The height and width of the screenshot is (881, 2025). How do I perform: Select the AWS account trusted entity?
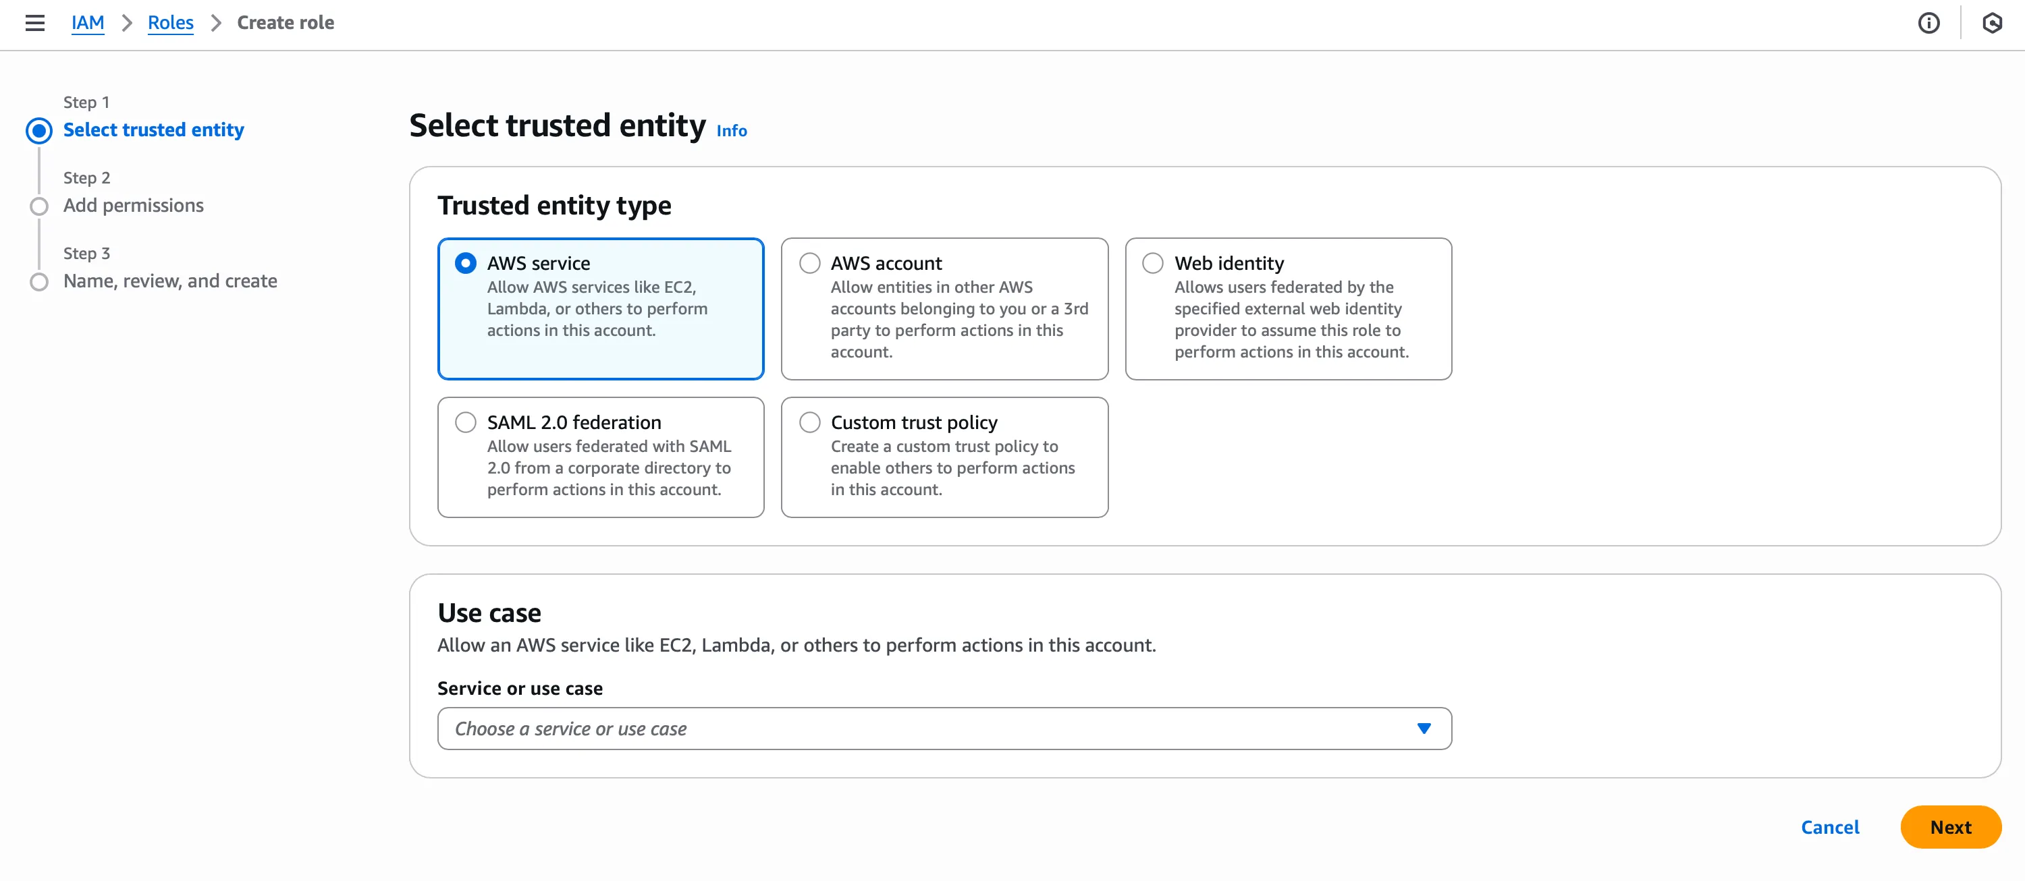pyautogui.click(x=810, y=263)
